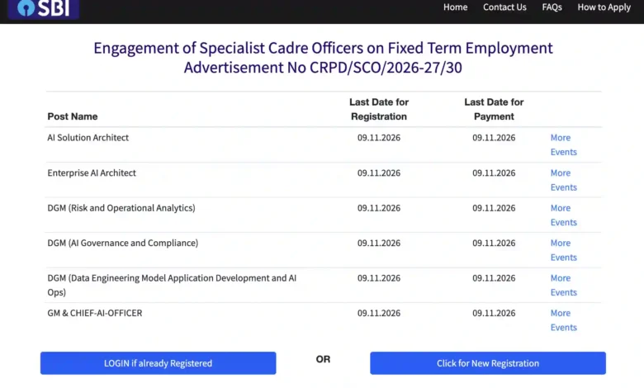644x388 pixels.
Task: Click LOGIN if already Registered button
Action: pyautogui.click(x=159, y=363)
